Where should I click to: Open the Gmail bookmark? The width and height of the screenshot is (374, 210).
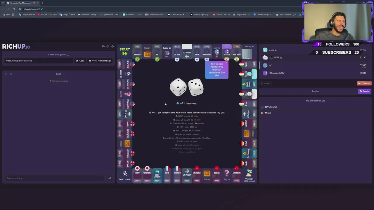53,15
